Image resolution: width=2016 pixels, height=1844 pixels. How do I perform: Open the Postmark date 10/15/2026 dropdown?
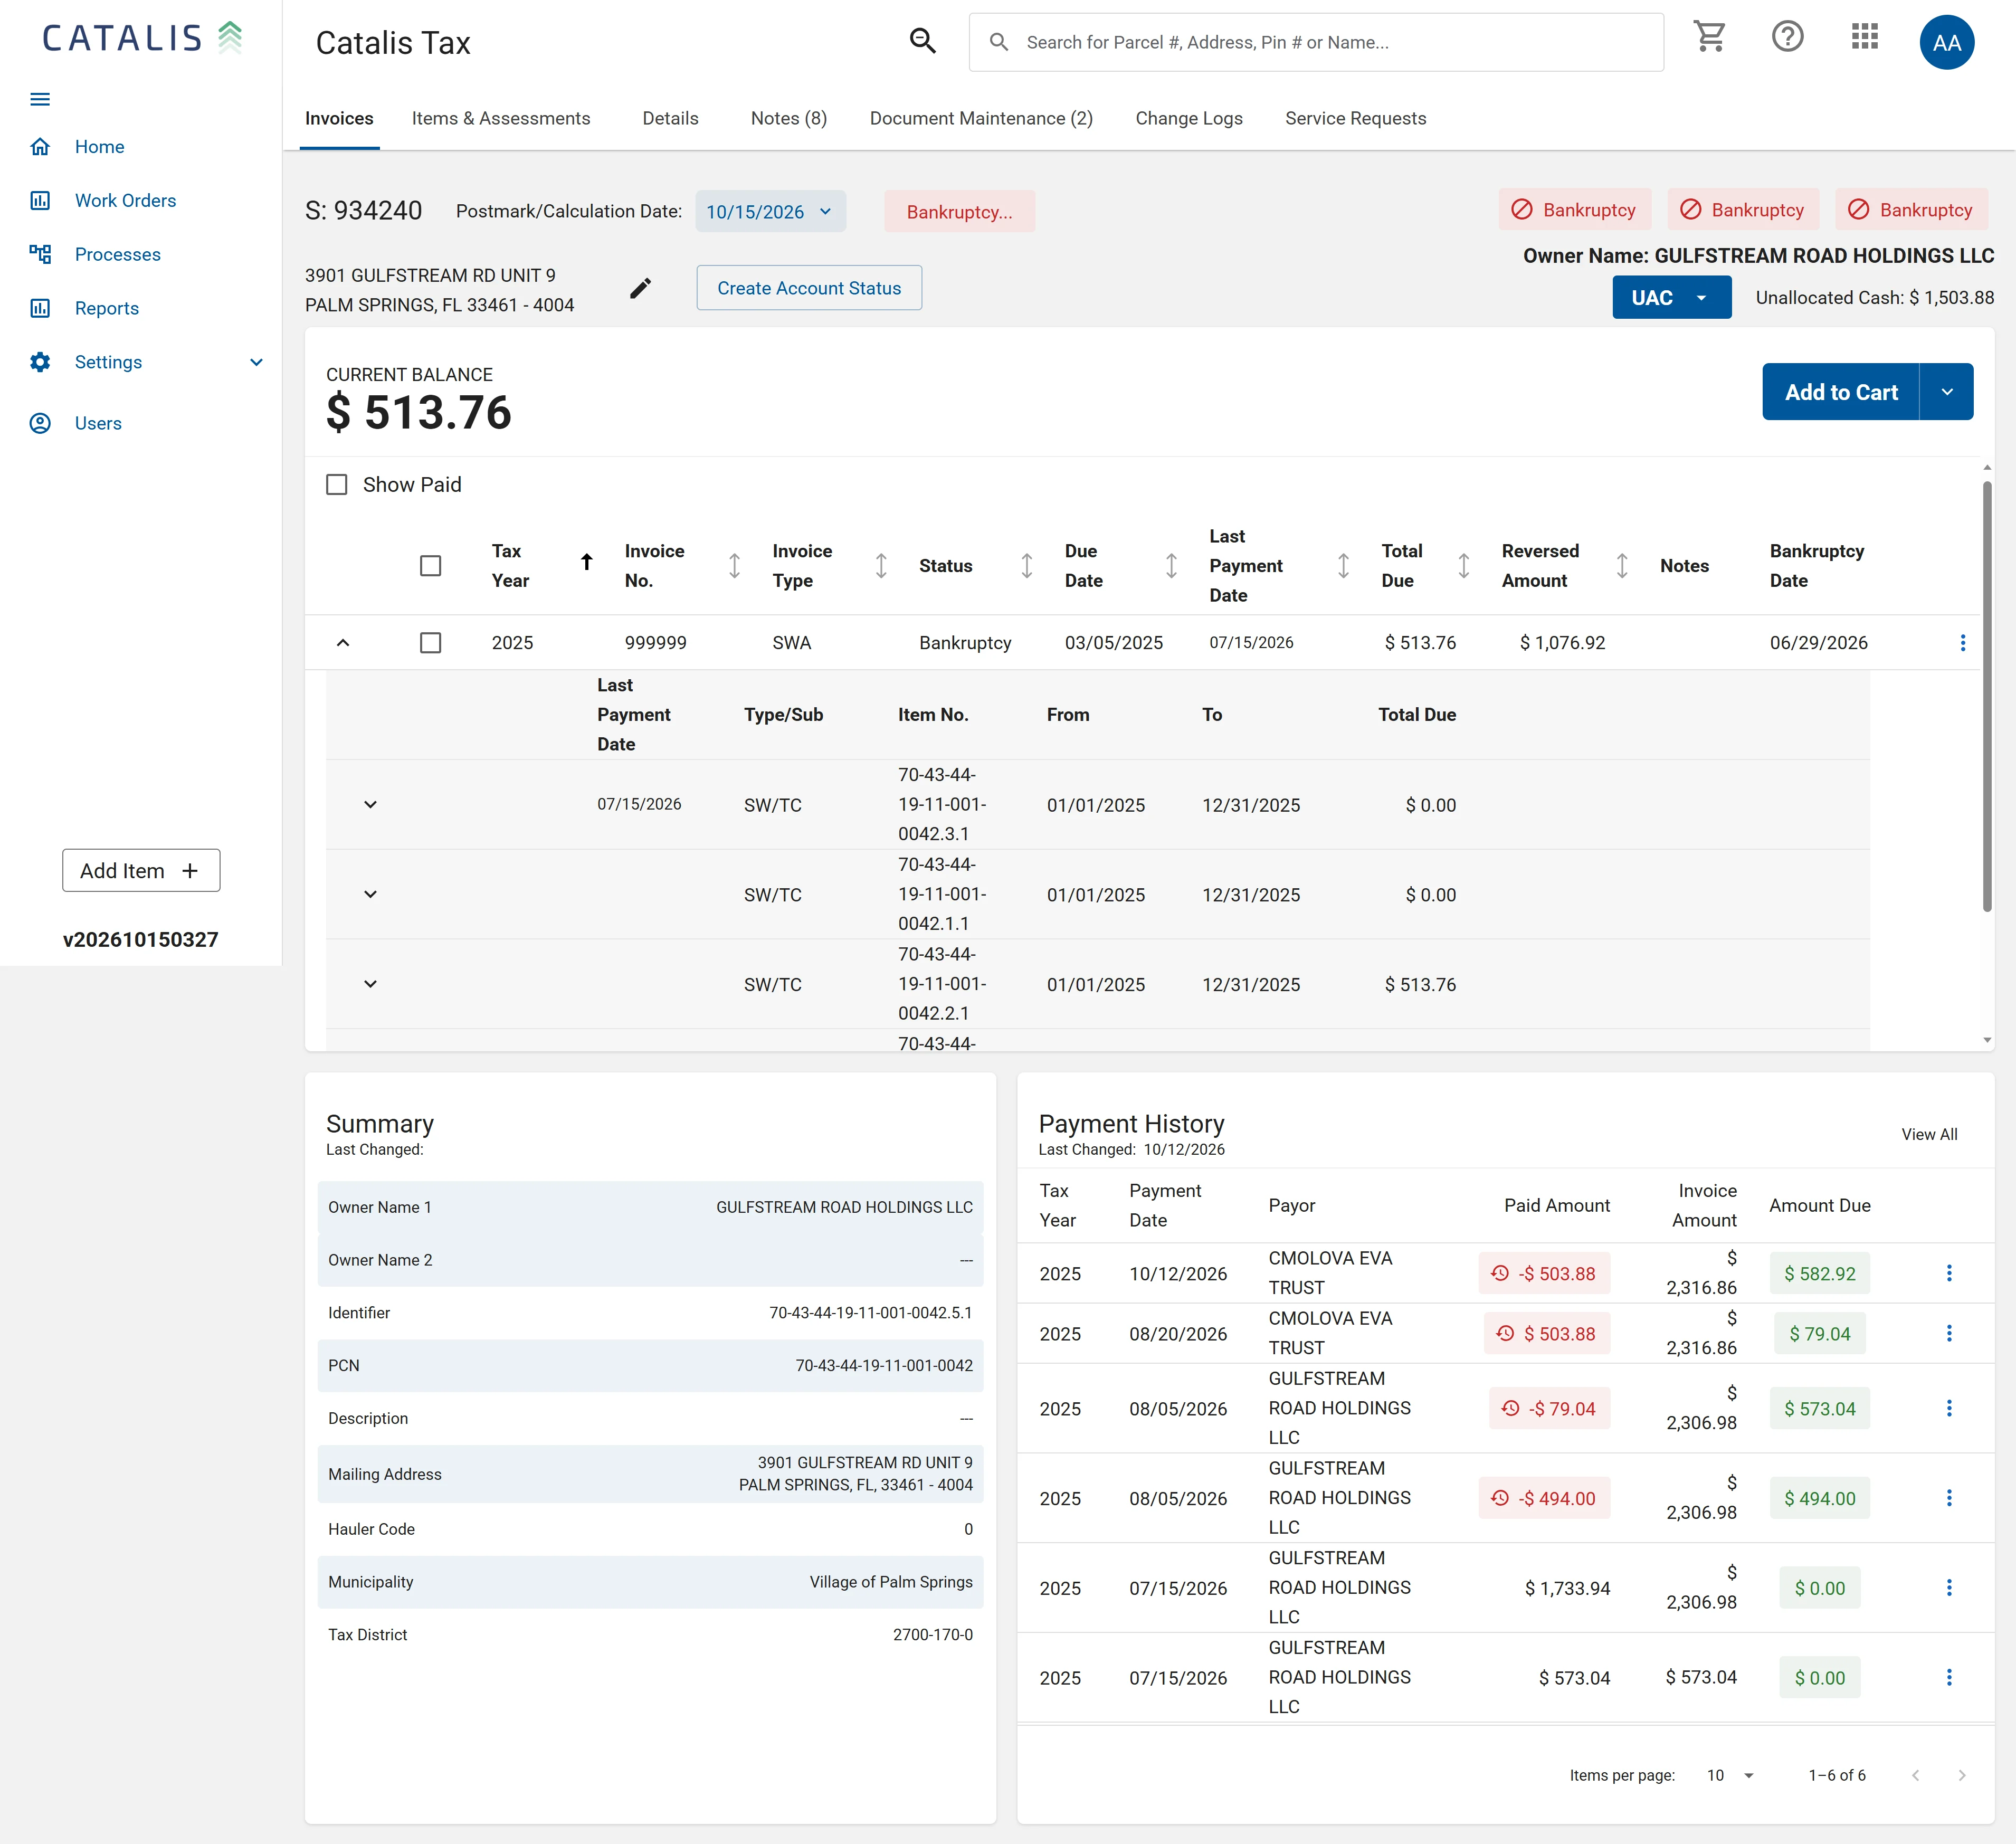770,212
